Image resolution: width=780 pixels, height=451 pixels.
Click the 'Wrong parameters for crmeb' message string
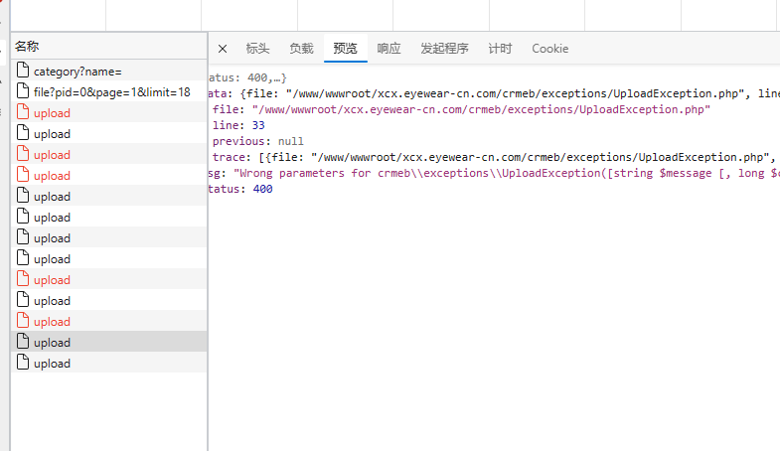(507, 173)
